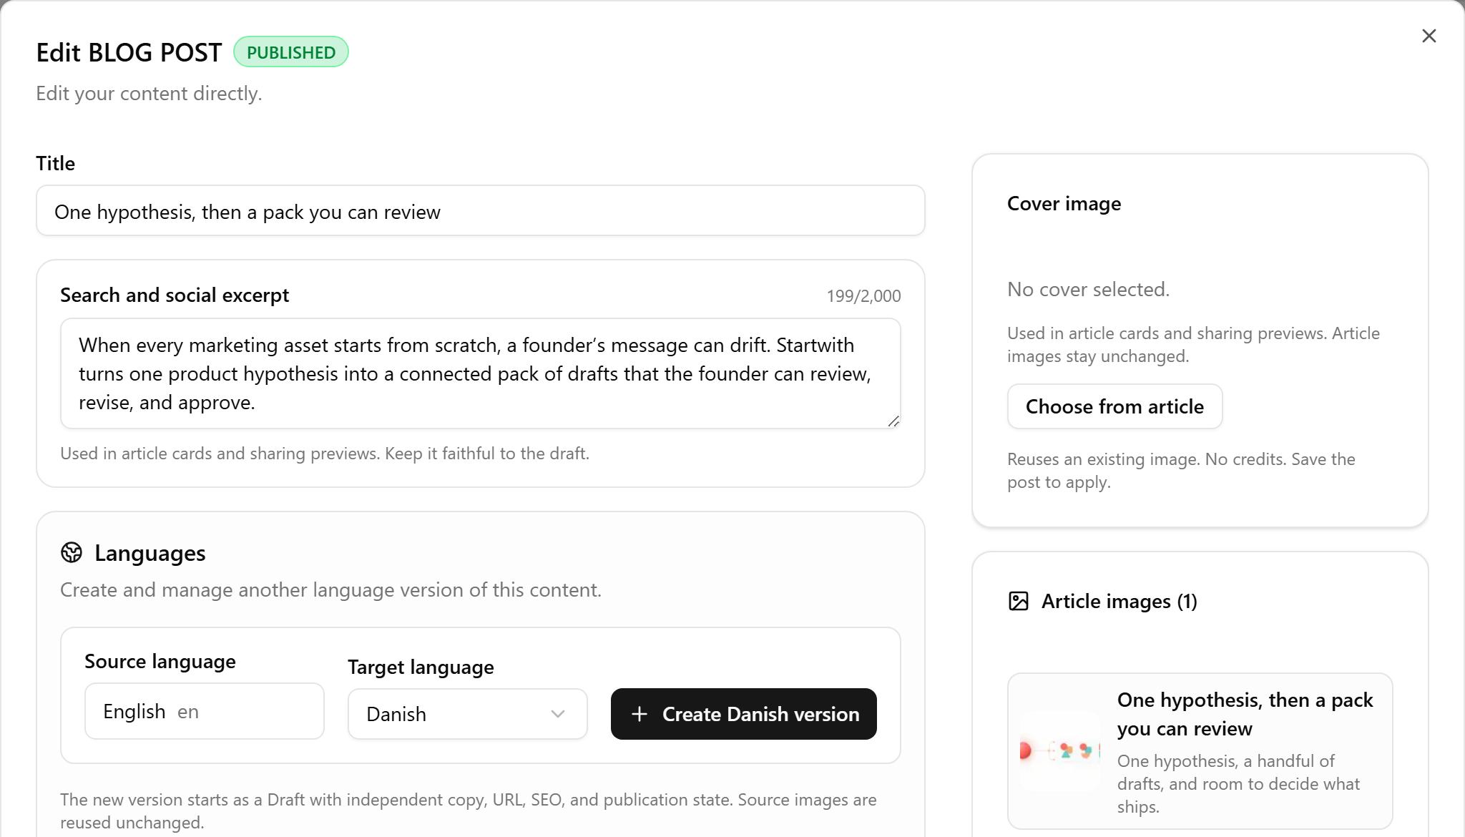Choose cover image from article
Image resolution: width=1465 pixels, height=837 pixels.
pos(1114,406)
